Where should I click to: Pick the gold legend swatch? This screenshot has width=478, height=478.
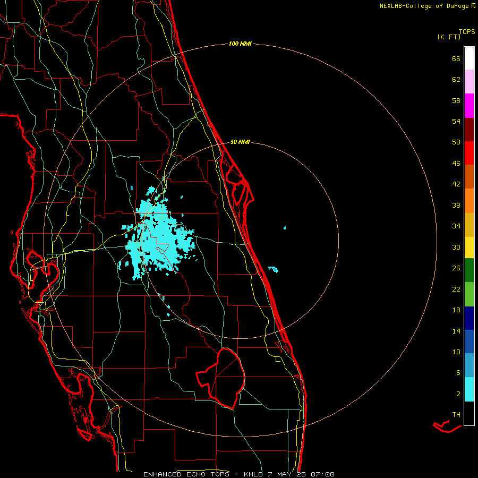coord(469,225)
